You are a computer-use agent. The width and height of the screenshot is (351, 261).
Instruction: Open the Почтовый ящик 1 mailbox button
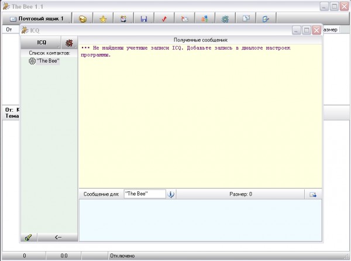pyautogui.click(x=37, y=19)
